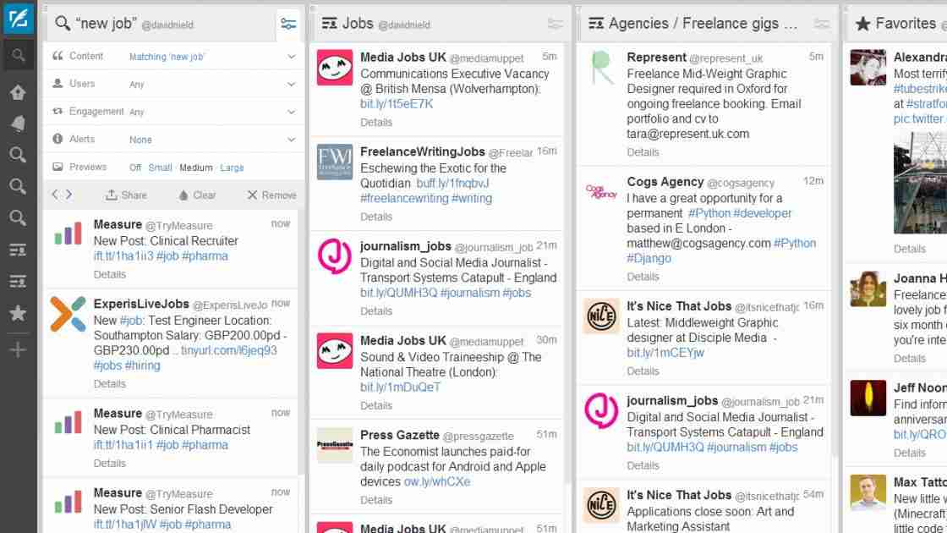This screenshot has width=947, height=533.
Task: Click the "12m" timestamp on Cogs Agency tweet
Action: 813,181
